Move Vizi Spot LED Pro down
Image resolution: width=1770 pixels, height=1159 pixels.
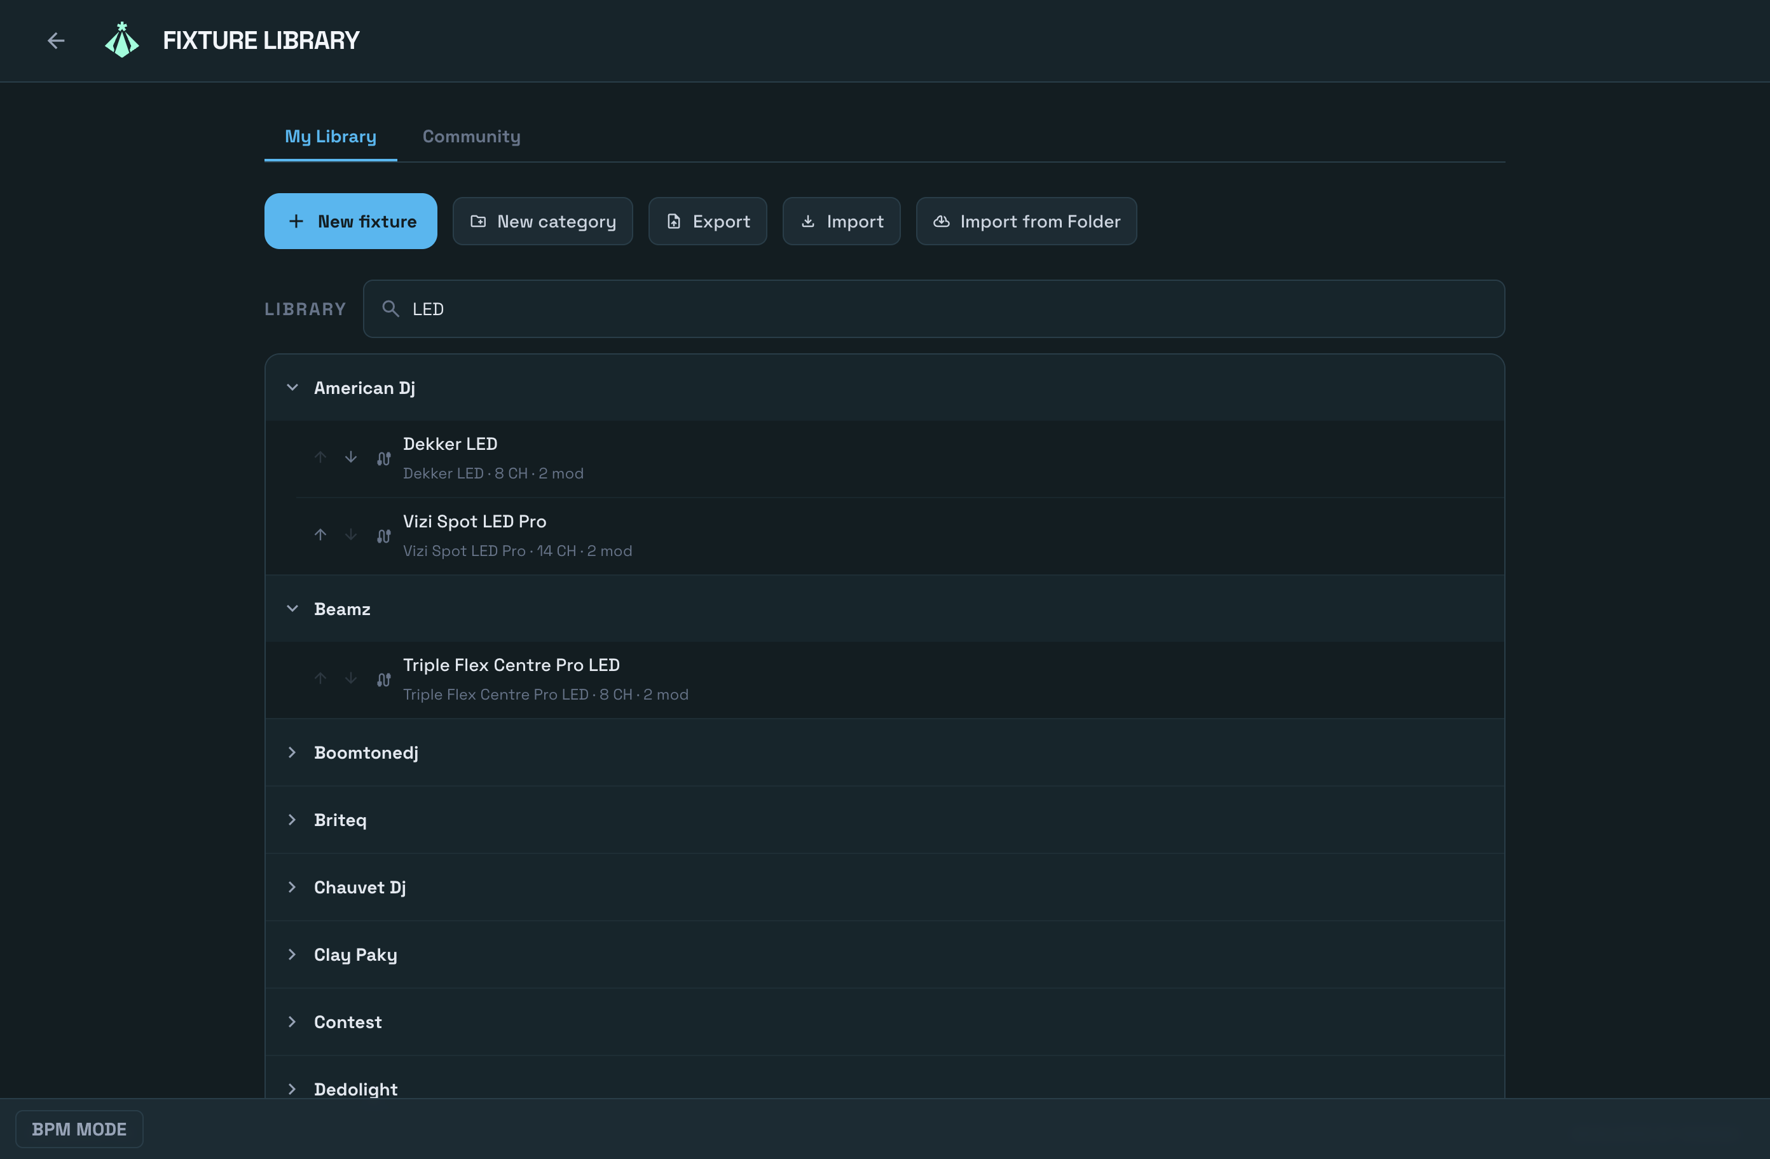click(351, 534)
